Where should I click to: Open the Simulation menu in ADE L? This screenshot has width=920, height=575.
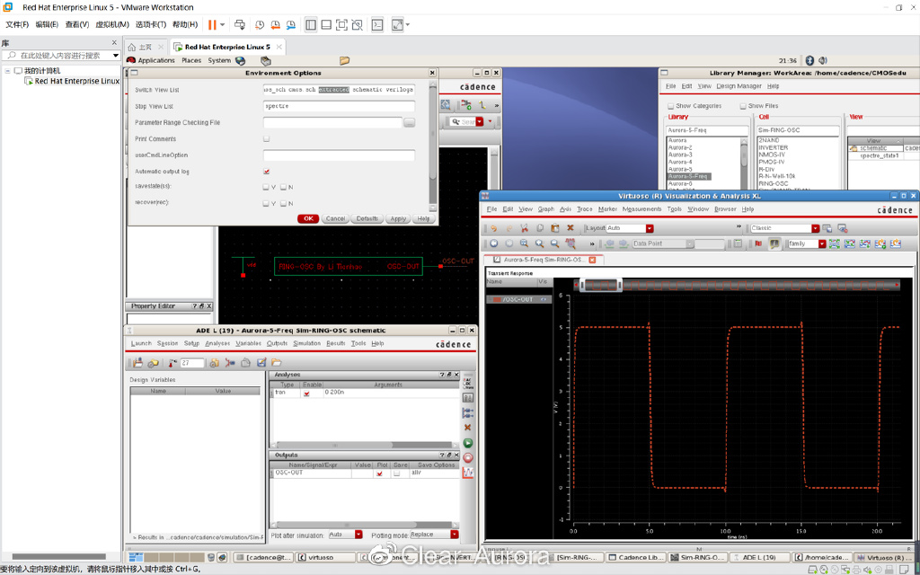[307, 343]
